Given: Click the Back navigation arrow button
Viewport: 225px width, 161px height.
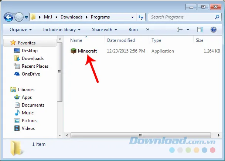Looking at the screenshot, I should pos(9,17).
